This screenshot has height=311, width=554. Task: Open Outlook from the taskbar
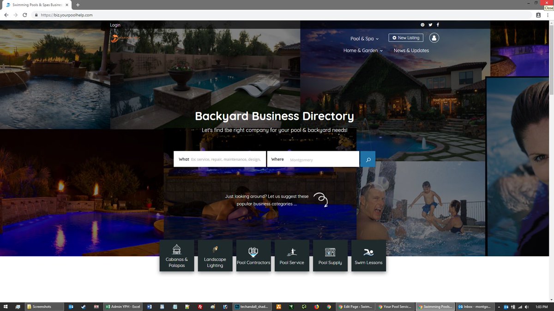click(x=70, y=306)
